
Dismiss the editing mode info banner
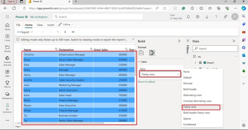point(133,39)
